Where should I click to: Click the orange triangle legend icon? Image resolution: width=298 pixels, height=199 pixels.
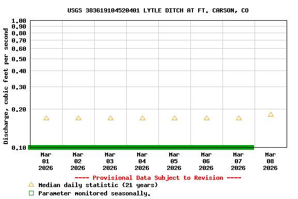coord(32,184)
